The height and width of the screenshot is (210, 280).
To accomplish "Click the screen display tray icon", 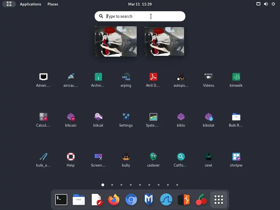I will (258, 4).
